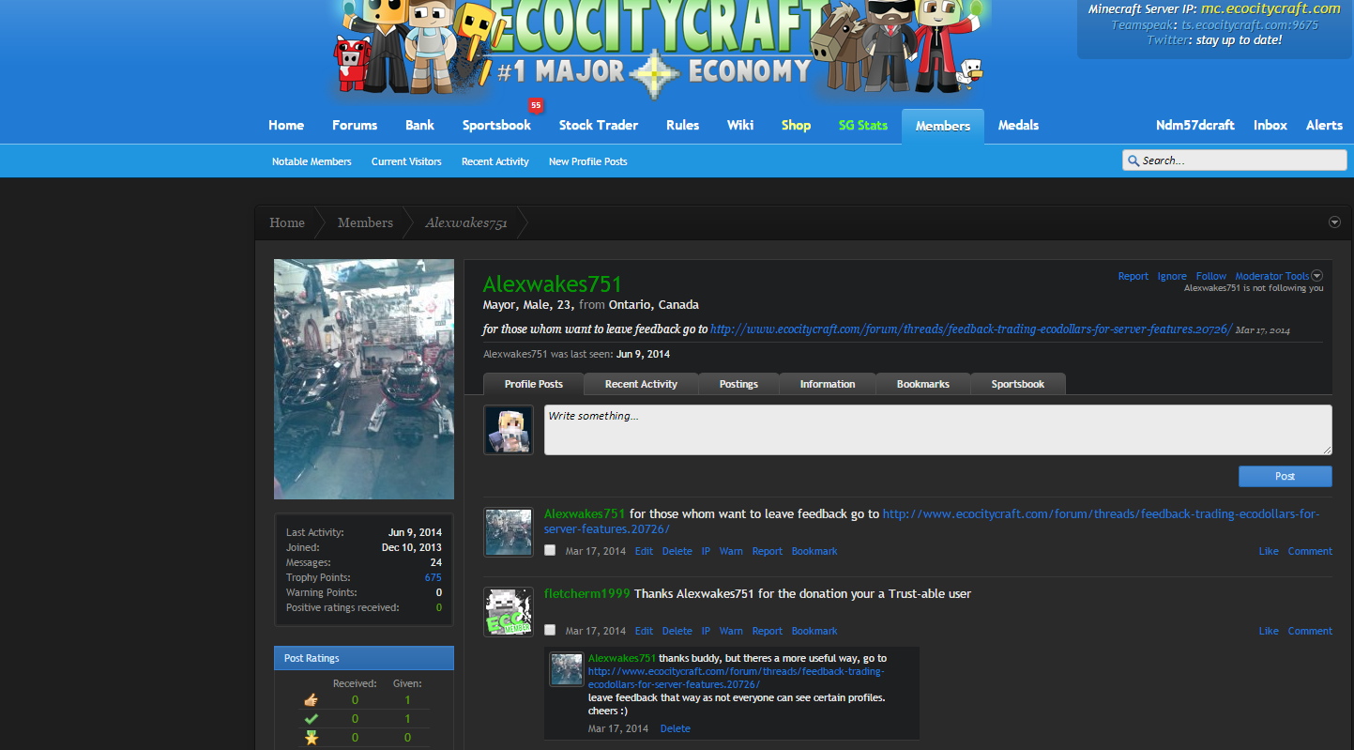Open the 675 Trophy Points link
Screen dimensions: 1354x750
pos(433,577)
